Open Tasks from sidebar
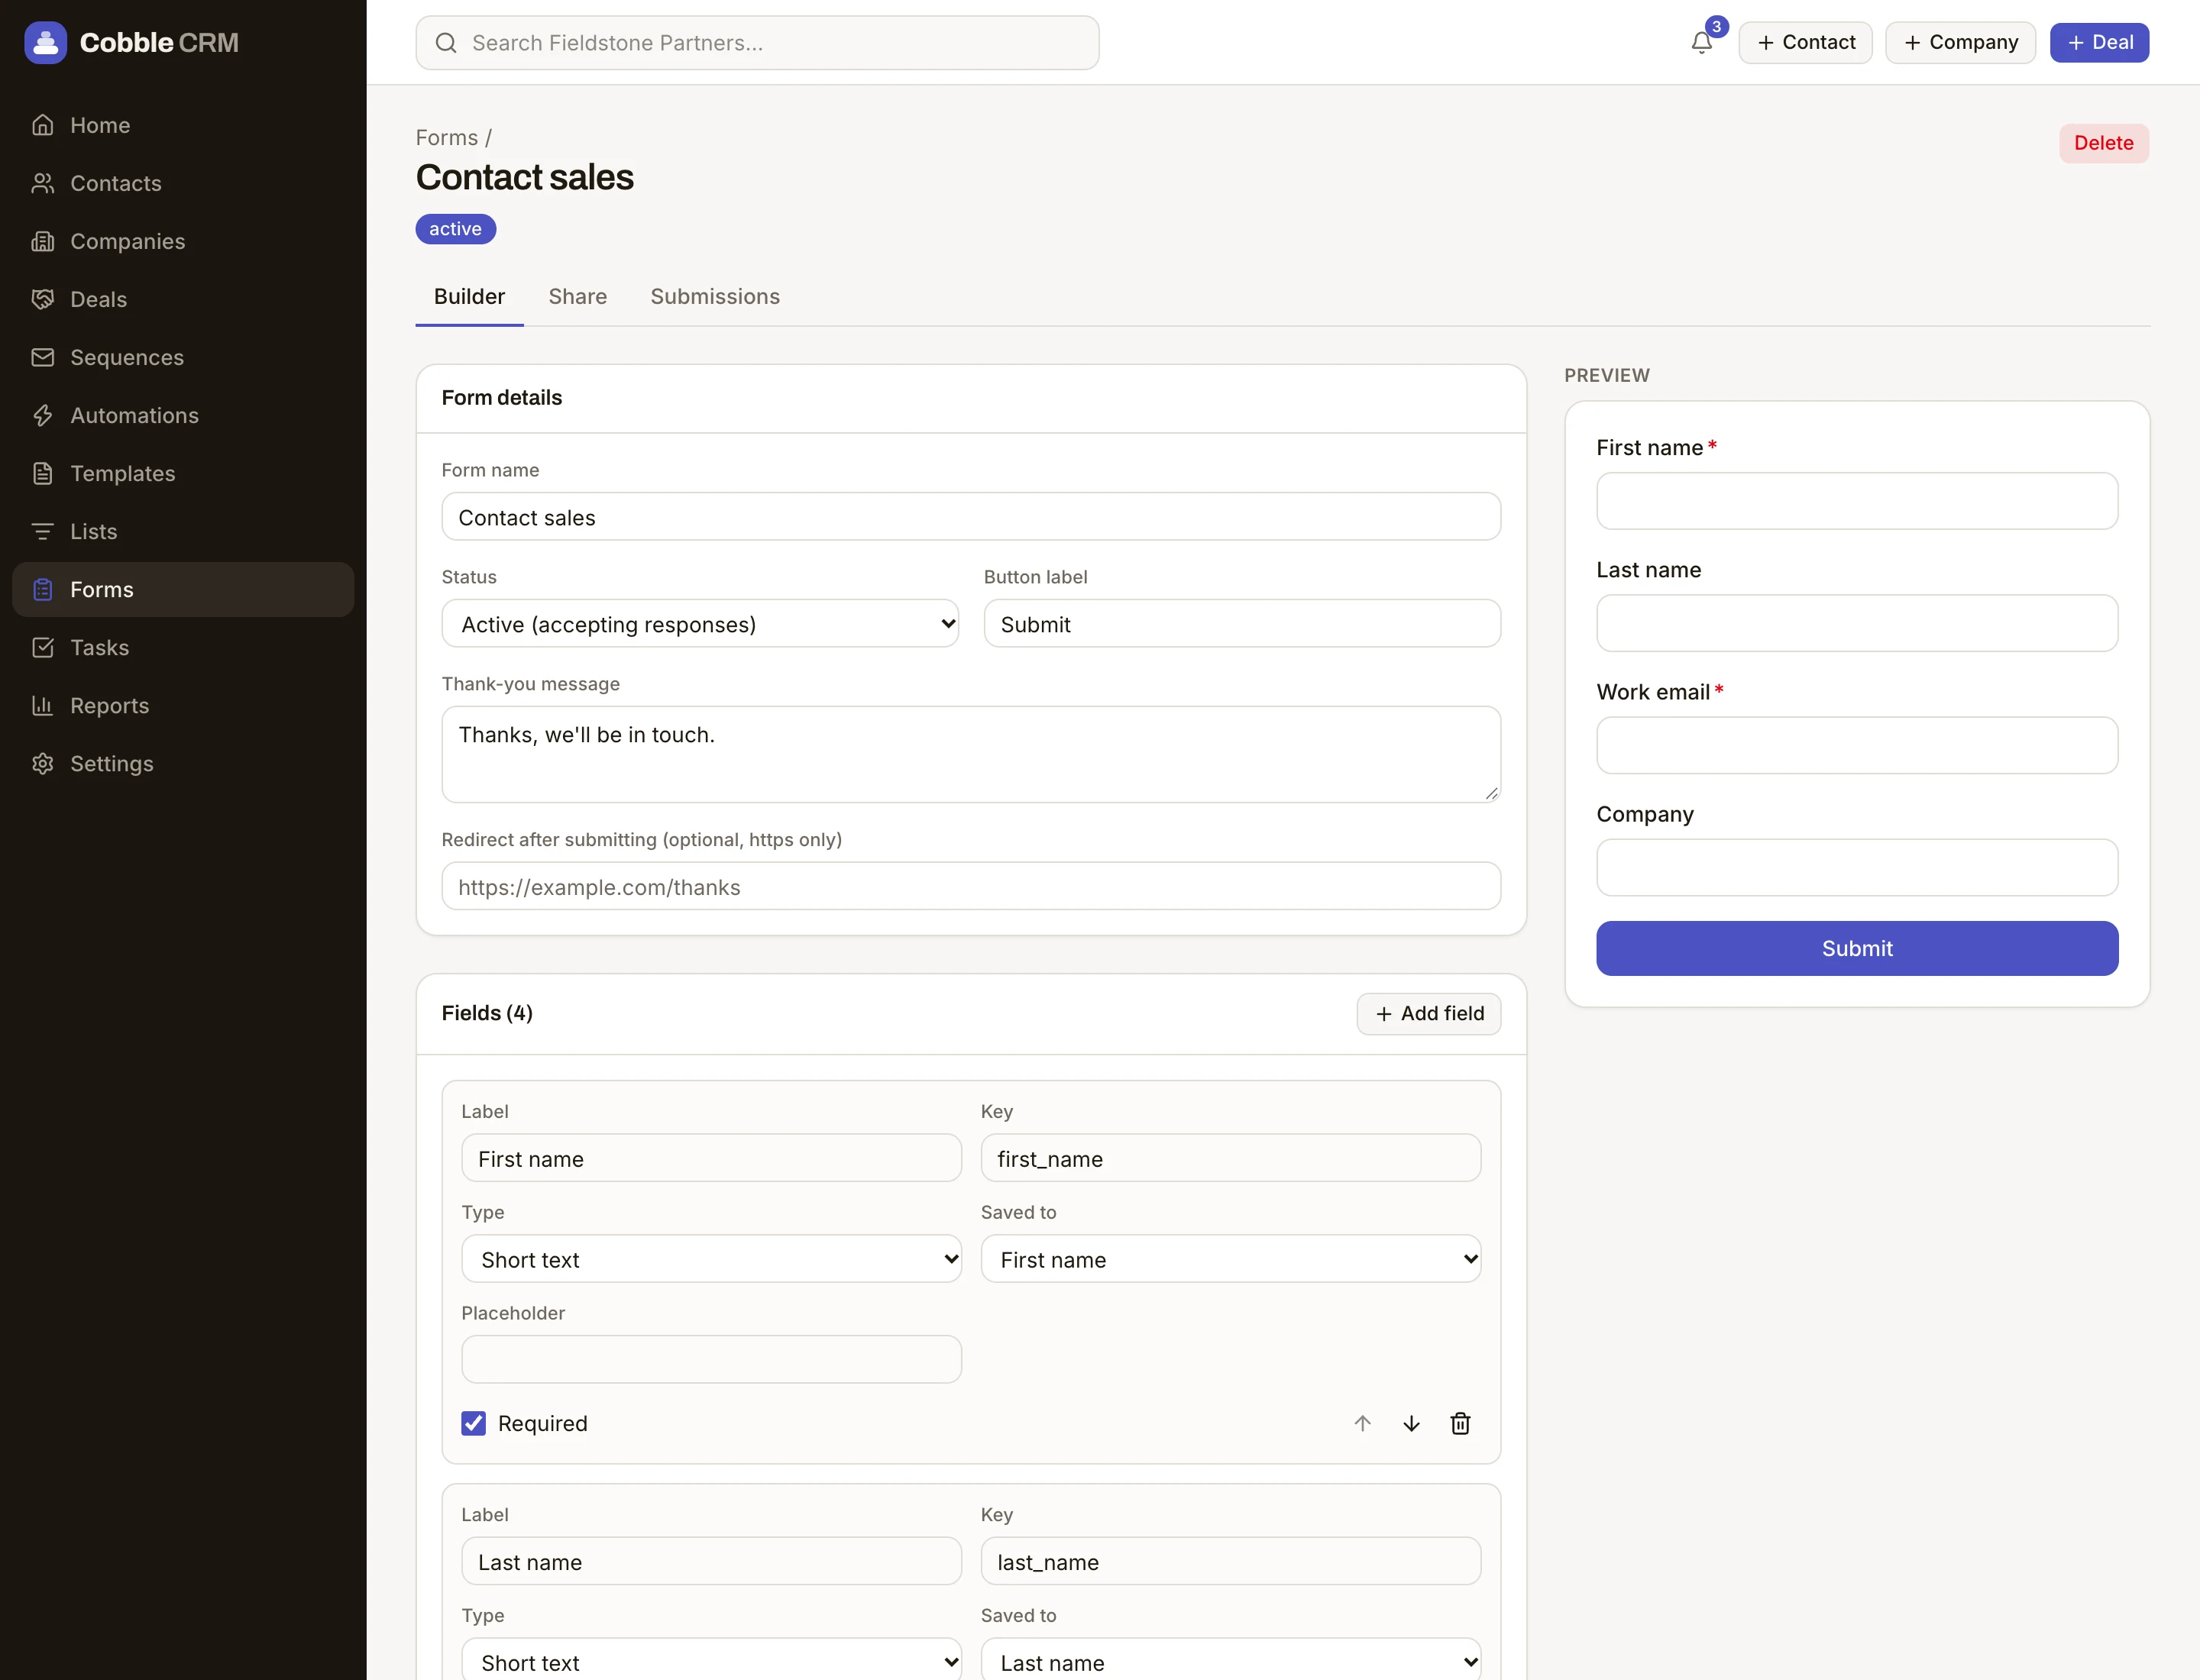Screen dimensions: 2200x1680 tap(183, 647)
